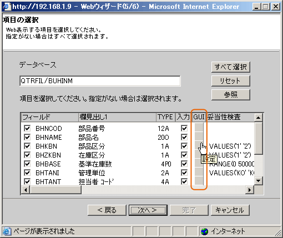Click the 次へ next button
283x238 pixels.
pyautogui.click(x=148, y=210)
